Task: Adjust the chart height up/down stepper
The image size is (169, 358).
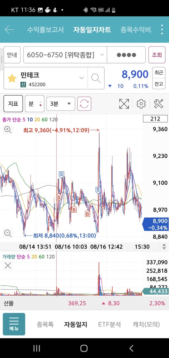Action: pos(164,247)
